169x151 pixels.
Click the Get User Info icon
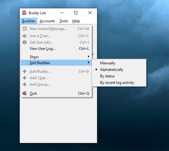pos(25,42)
